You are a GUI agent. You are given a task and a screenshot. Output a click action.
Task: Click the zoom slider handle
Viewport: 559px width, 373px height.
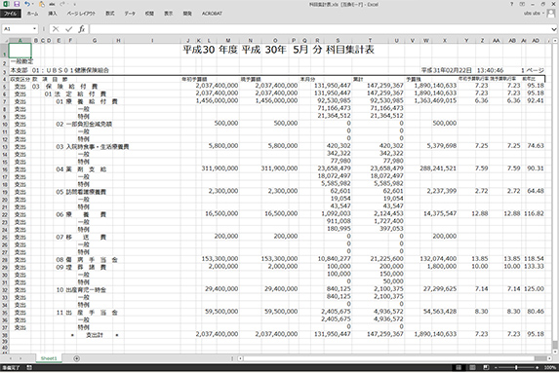(516, 367)
